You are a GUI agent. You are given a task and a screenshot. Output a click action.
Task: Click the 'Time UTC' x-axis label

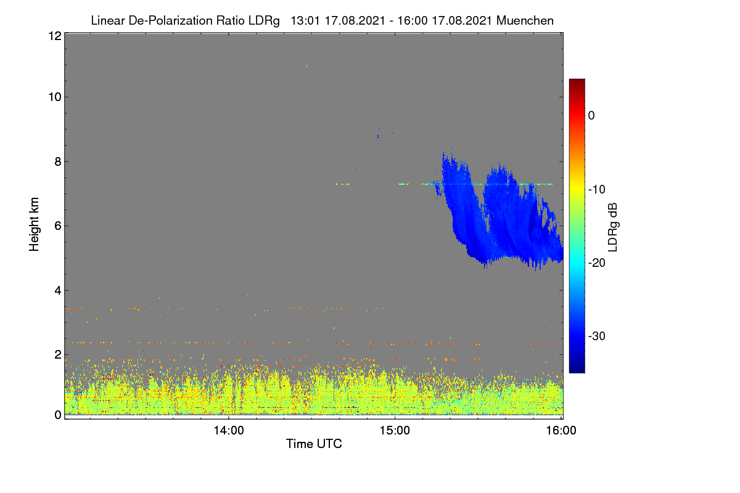click(x=314, y=443)
